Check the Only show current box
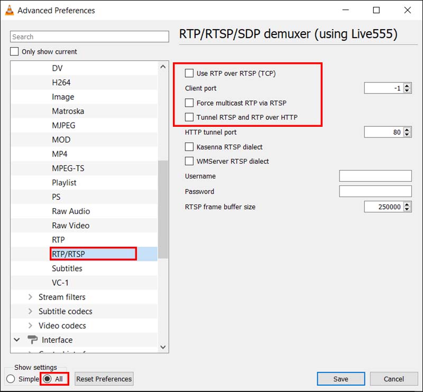 pos(14,51)
